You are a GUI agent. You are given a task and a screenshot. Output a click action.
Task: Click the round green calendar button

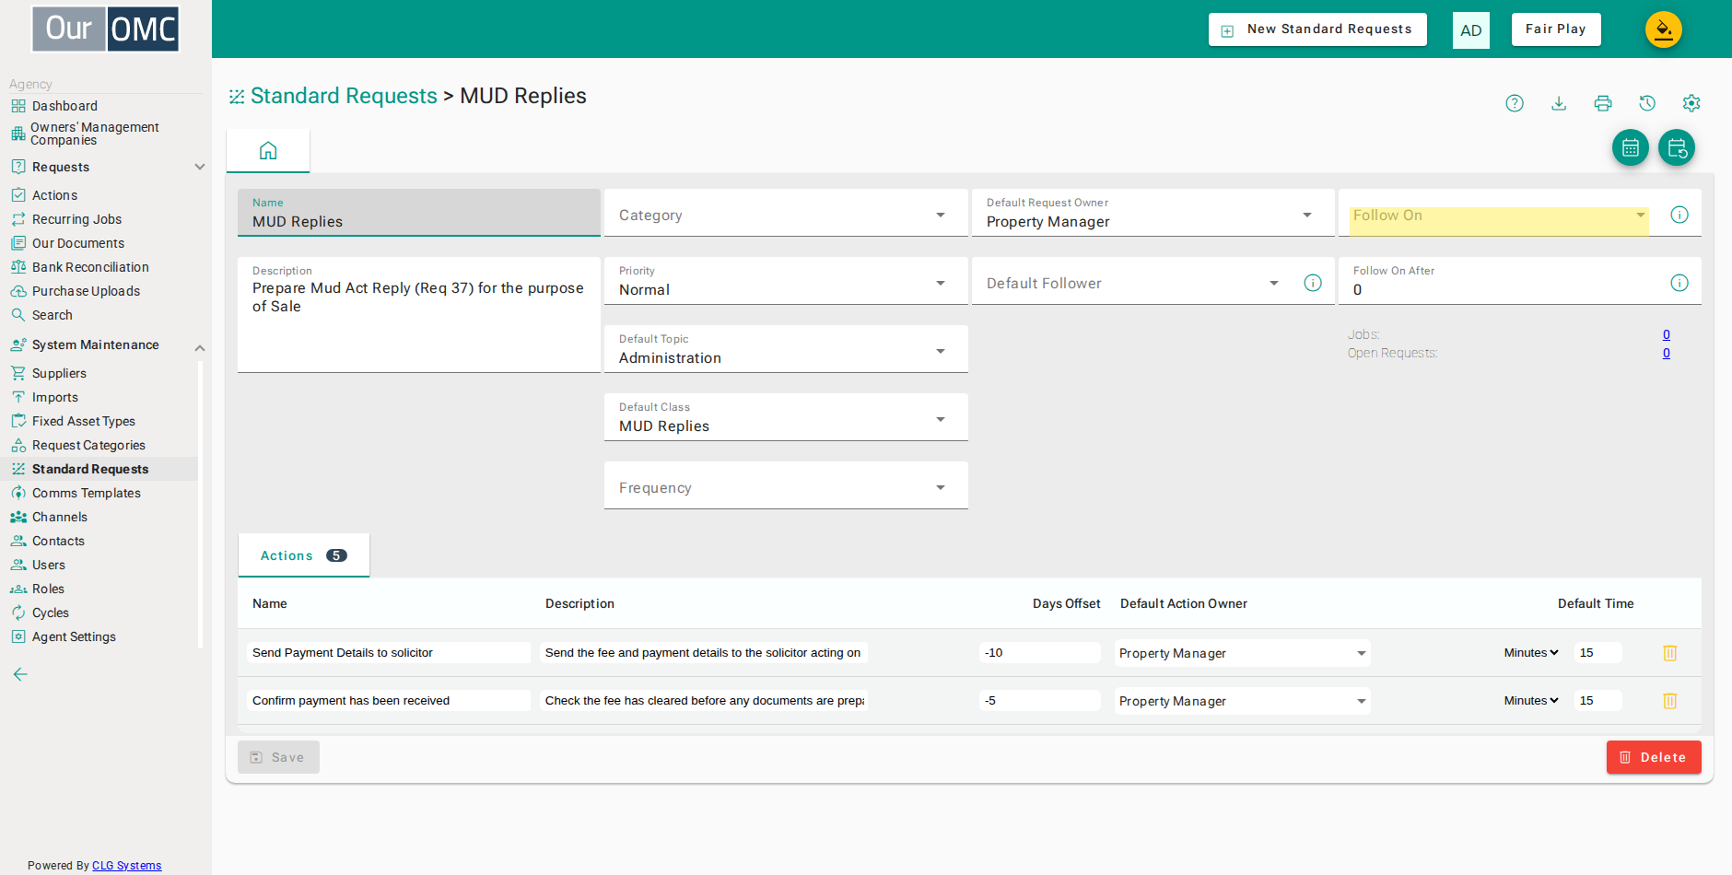click(1631, 147)
